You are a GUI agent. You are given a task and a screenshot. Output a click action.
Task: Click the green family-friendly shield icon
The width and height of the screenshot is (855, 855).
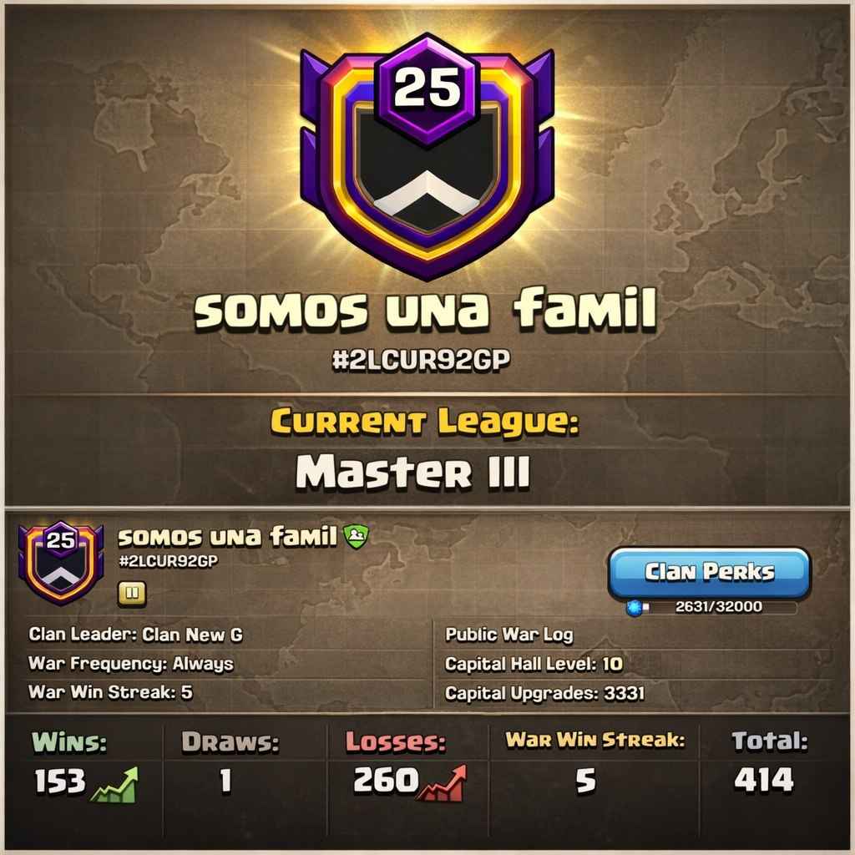pyautogui.click(x=356, y=536)
